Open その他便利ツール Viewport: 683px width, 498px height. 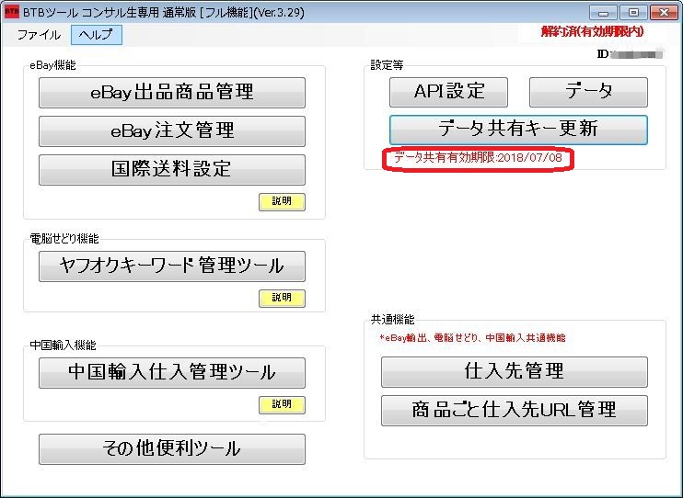coord(172,449)
